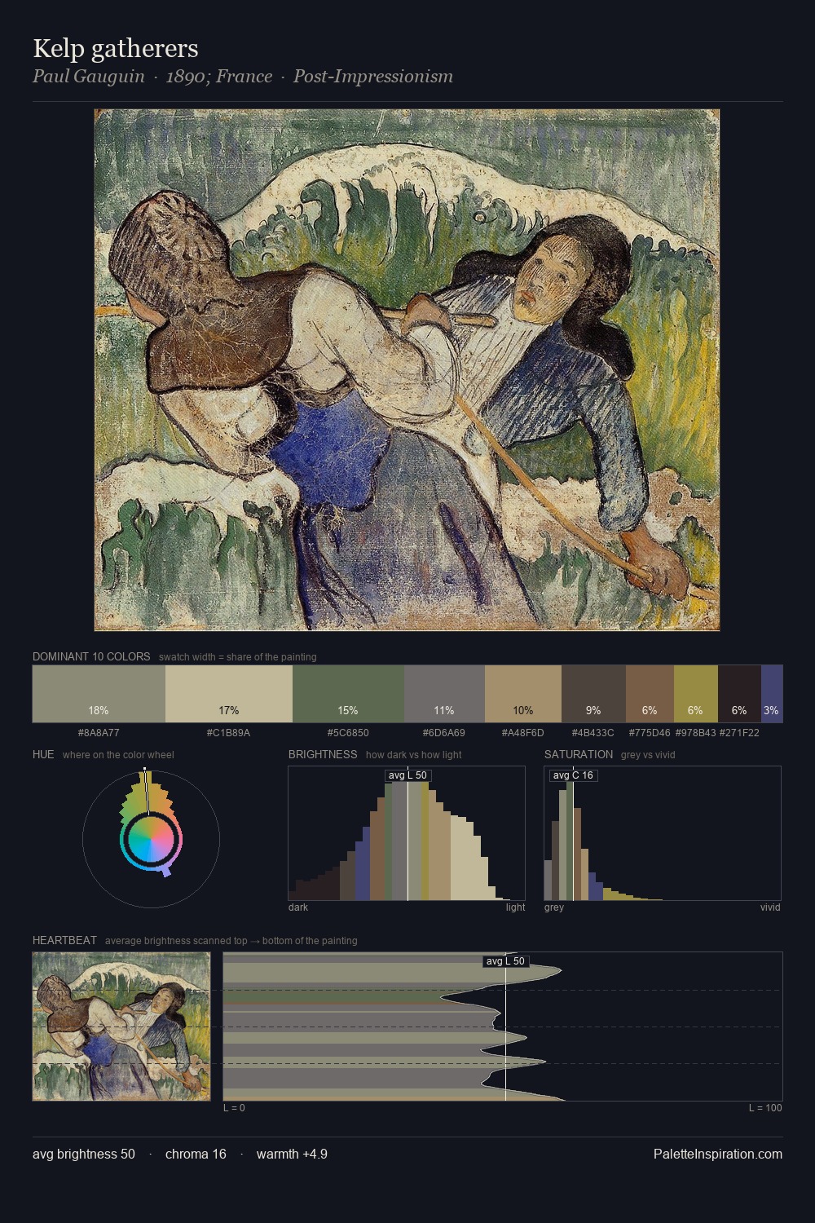Click 'how dark vs how light' caption
Screen dimensions: 815x1223
[414, 755]
